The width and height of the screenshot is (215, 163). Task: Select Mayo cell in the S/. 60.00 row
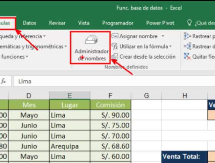(29, 156)
